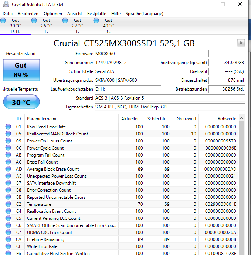
Task: Click status orb of Lifetime Remaining
Action: tap(8, 239)
